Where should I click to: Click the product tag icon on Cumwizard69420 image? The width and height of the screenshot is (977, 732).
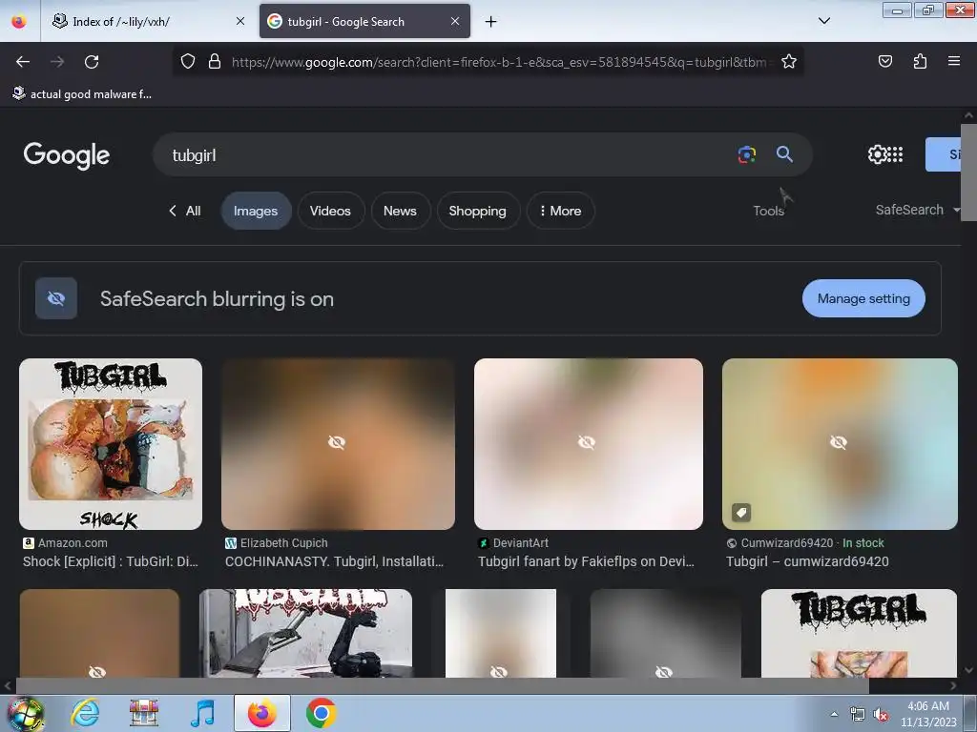(740, 513)
